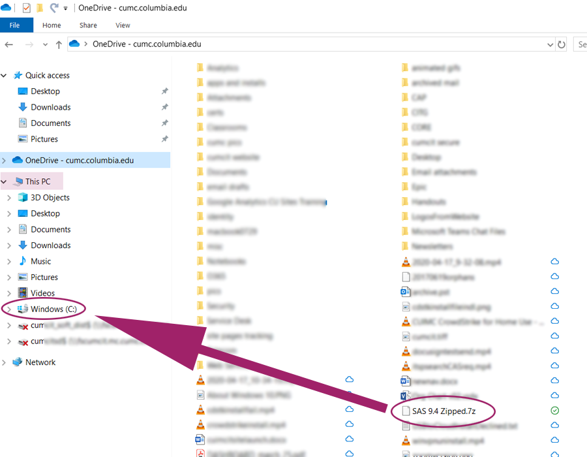Click the yellow folder icon in the quick access toolbar
The image size is (587, 457).
point(40,8)
